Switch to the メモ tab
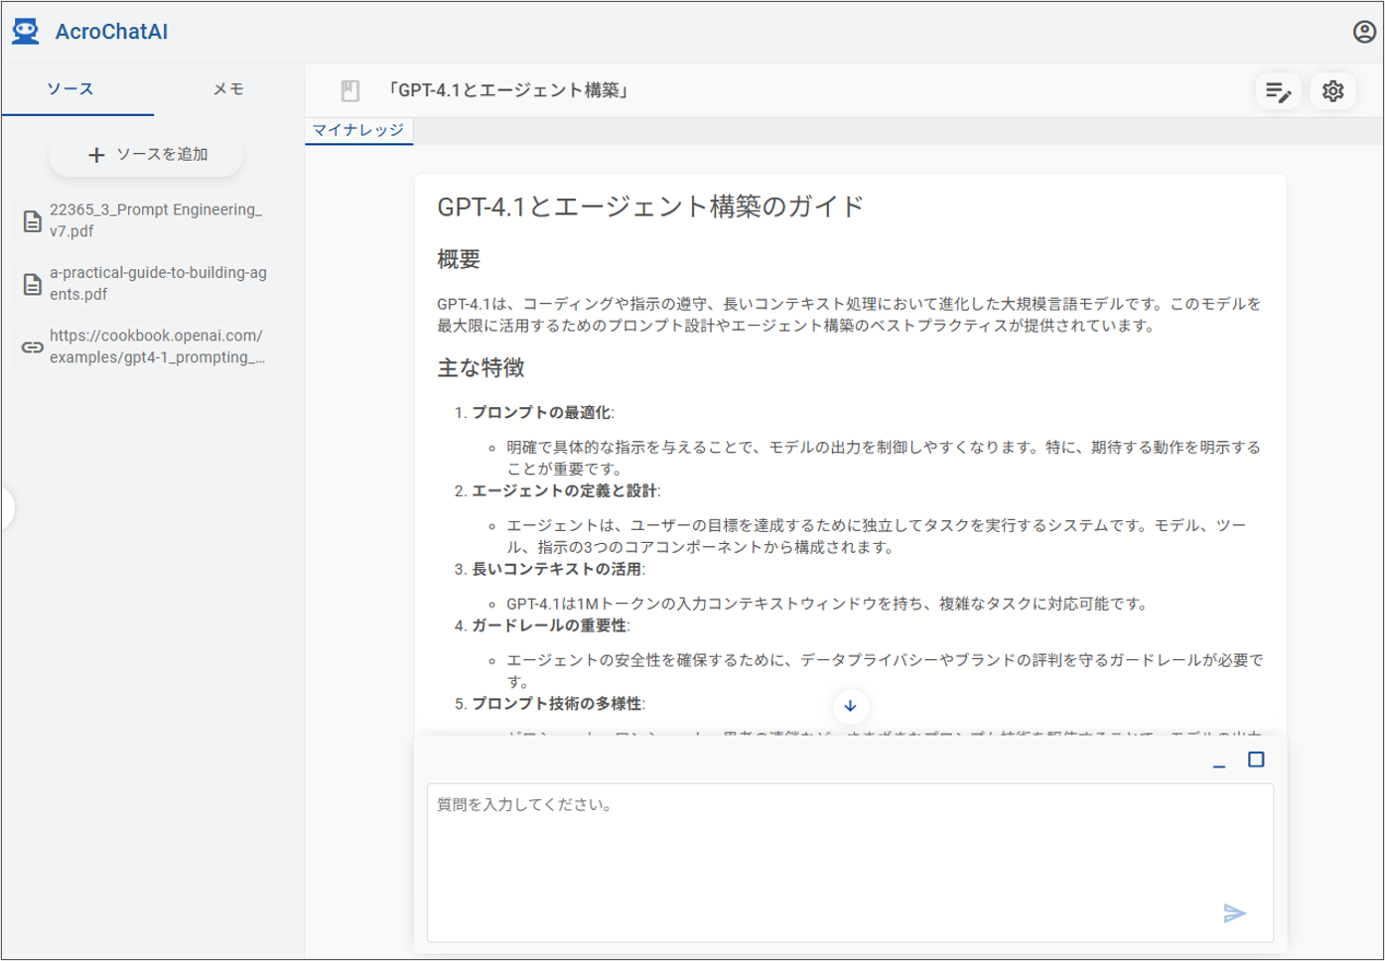The height and width of the screenshot is (961, 1385). 228,89
